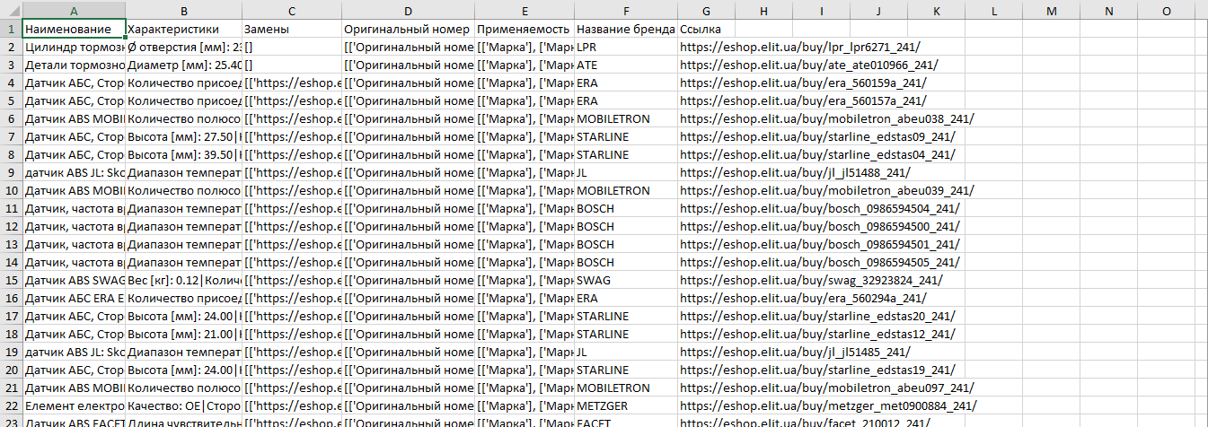Select column L header

[993, 10]
